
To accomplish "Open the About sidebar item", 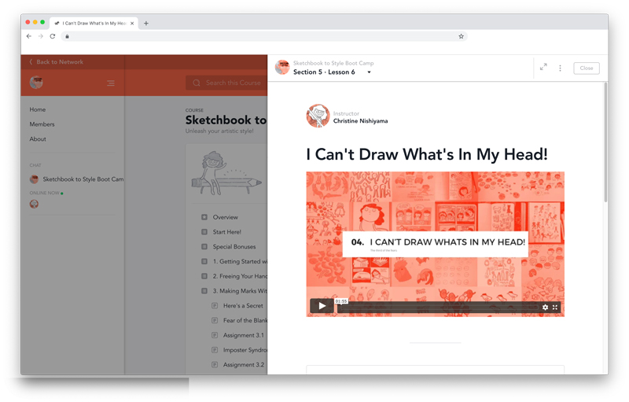I will 38,138.
